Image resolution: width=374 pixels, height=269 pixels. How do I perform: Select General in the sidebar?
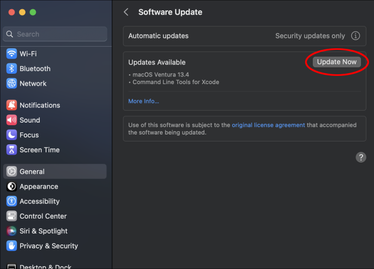(x=55, y=171)
